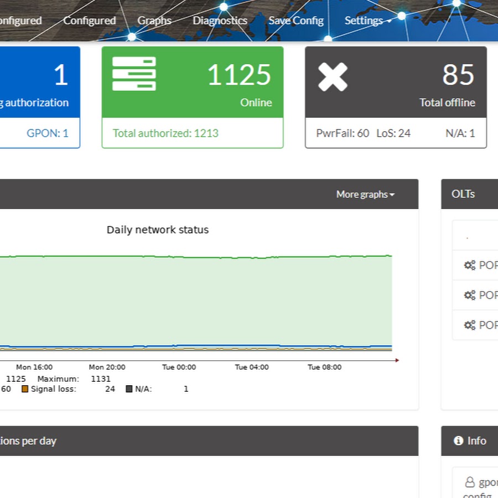Click the Mon 20:00 axis label
This screenshot has height=498, width=498.
pos(107,367)
